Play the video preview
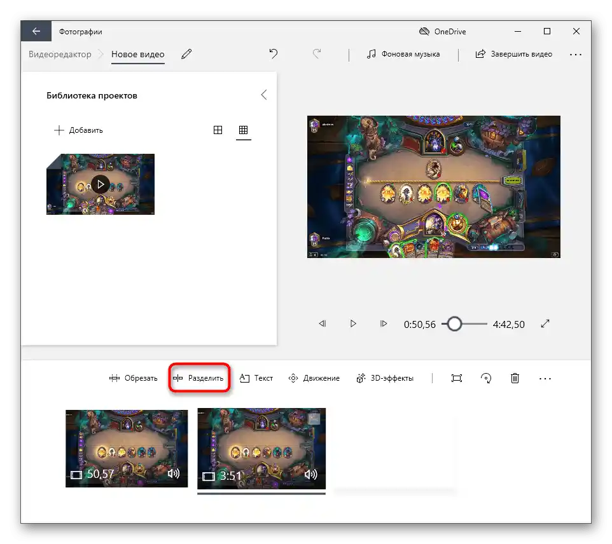 tap(353, 323)
